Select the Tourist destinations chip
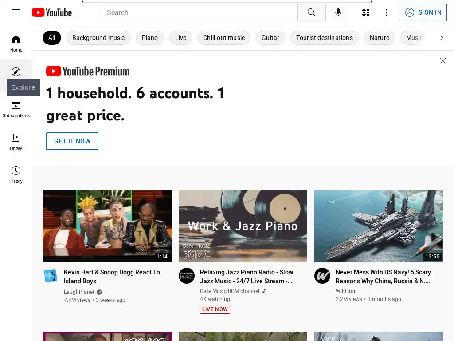 (324, 38)
